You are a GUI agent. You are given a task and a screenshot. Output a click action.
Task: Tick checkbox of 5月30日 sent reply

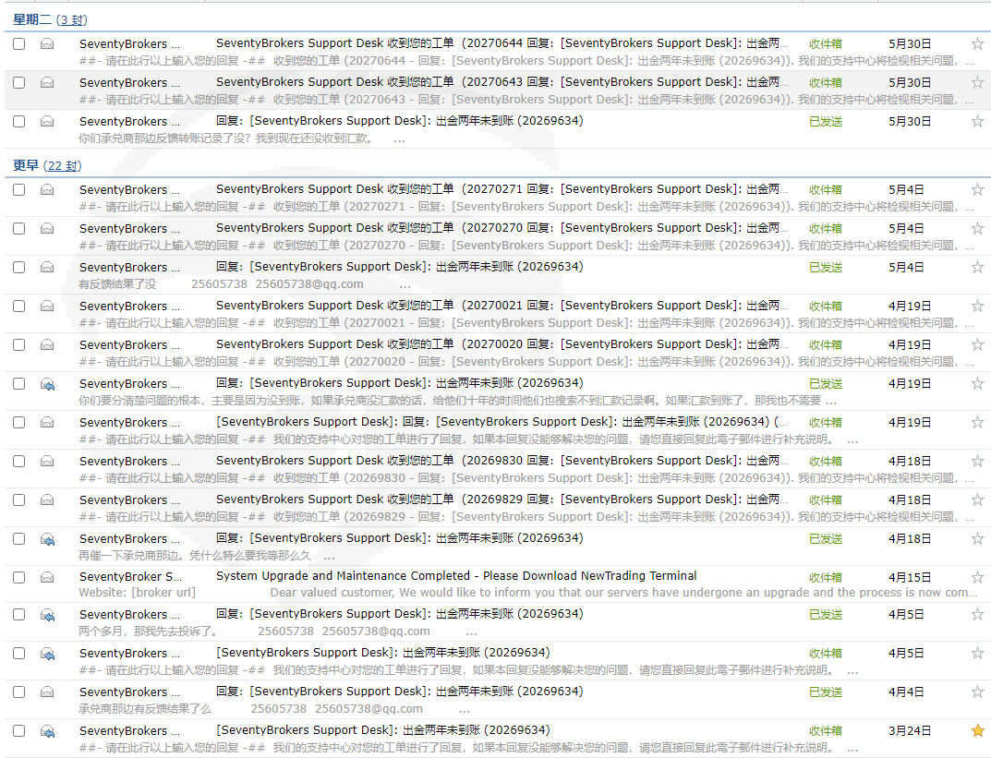point(19,121)
